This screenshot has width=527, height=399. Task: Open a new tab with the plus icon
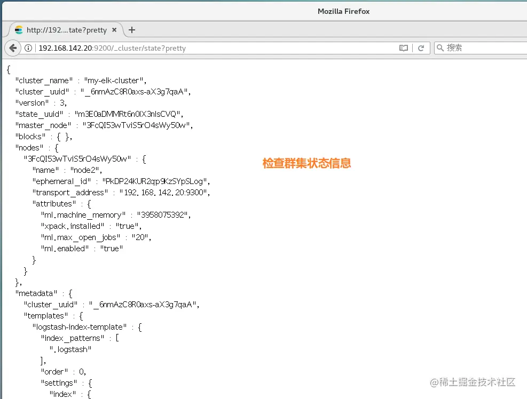131,29
